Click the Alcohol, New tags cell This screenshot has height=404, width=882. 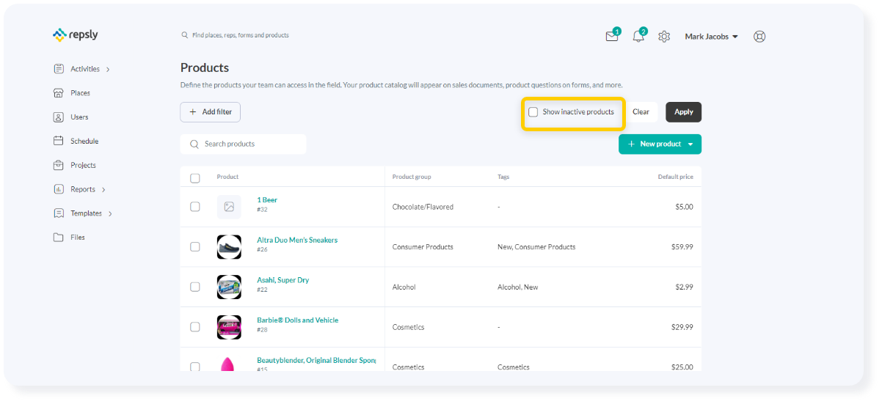point(517,287)
